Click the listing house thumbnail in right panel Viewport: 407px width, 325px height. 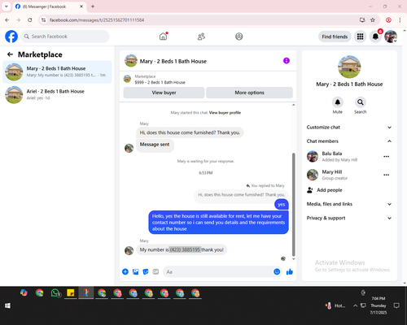coord(349,67)
